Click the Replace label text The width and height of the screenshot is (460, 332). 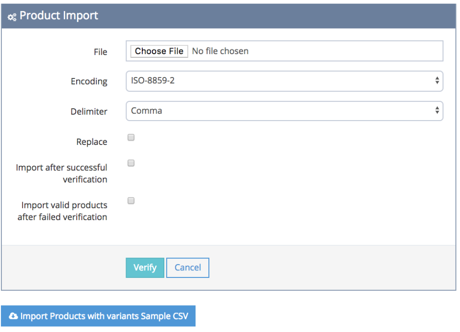[92, 142]
